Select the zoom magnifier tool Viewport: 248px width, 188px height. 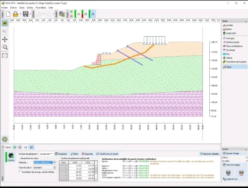point(5,48)
